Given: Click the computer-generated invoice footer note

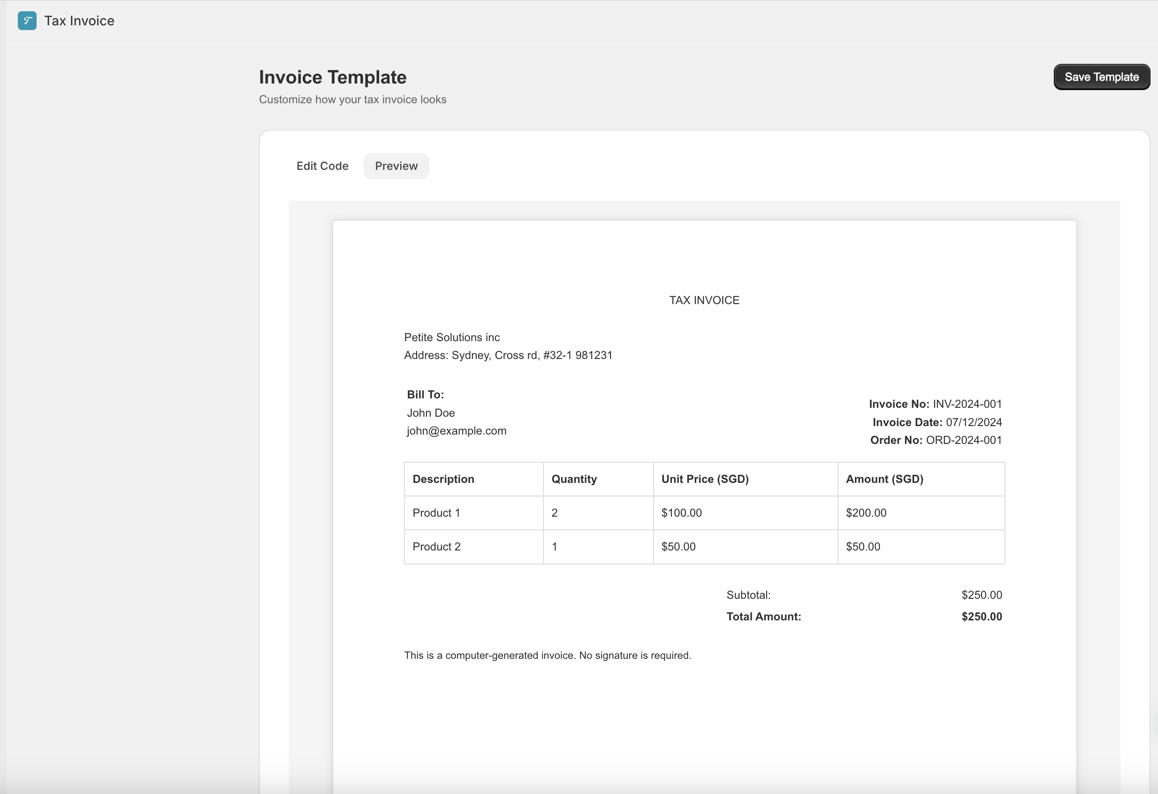Looking at the screenshot, I should pyautogui.click(x=548, y=656).
